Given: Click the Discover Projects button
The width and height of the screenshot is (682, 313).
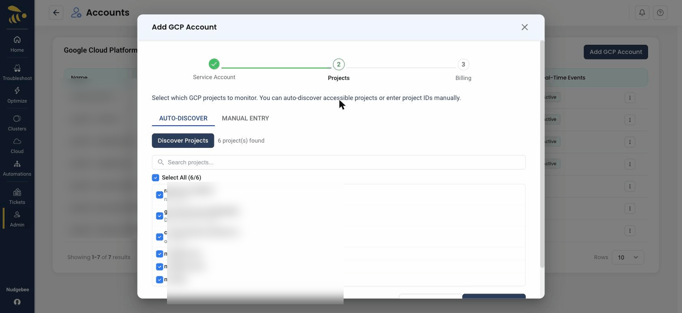Looking at the screenshot, I should click(183, 140).
